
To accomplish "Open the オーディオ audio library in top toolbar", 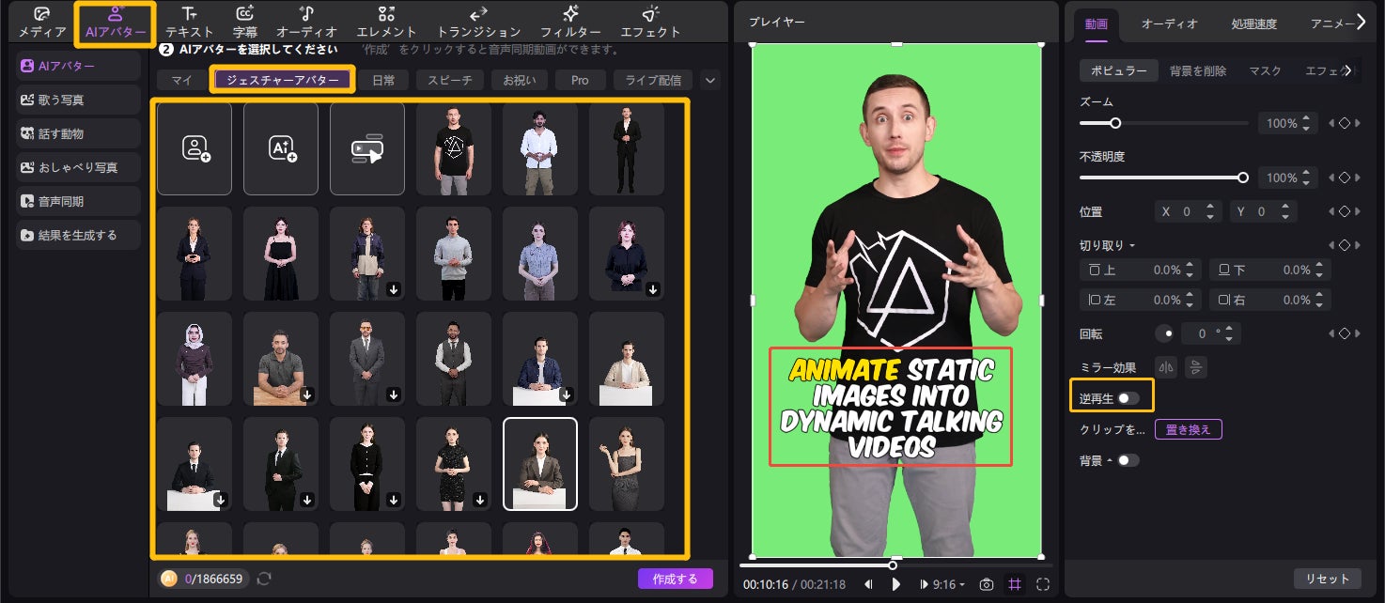I will point(306,23).
